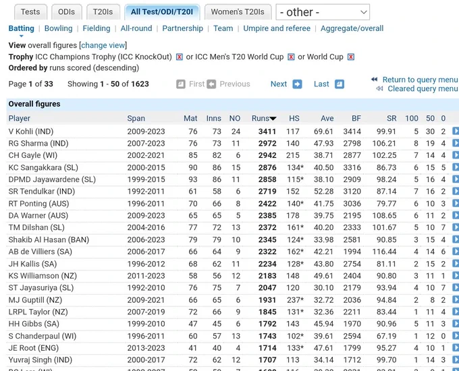Expand ST Jayasuriya row details arrow

(x=456, y=287)
